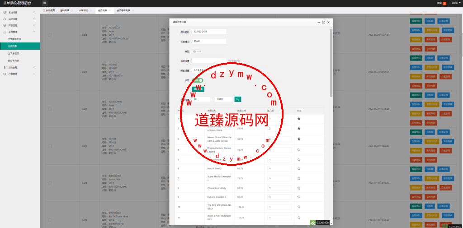This screenshot has width=463, height=228.
Task: Switch to the 会员等级列表 tab
Action: (x=123, y=10)
